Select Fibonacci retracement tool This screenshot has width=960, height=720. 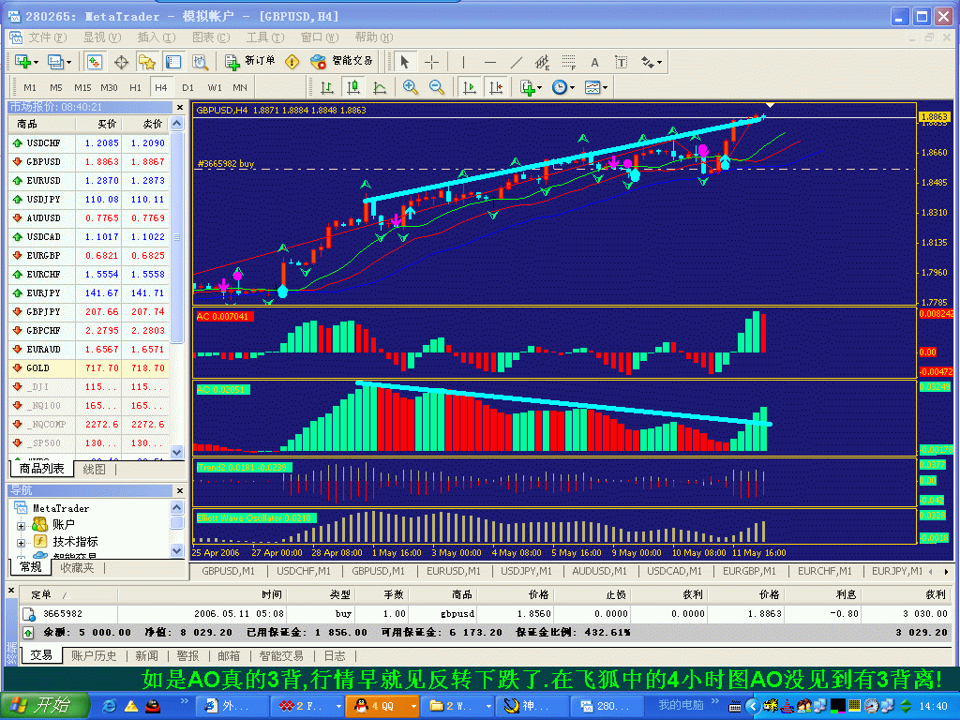[569, 62]
